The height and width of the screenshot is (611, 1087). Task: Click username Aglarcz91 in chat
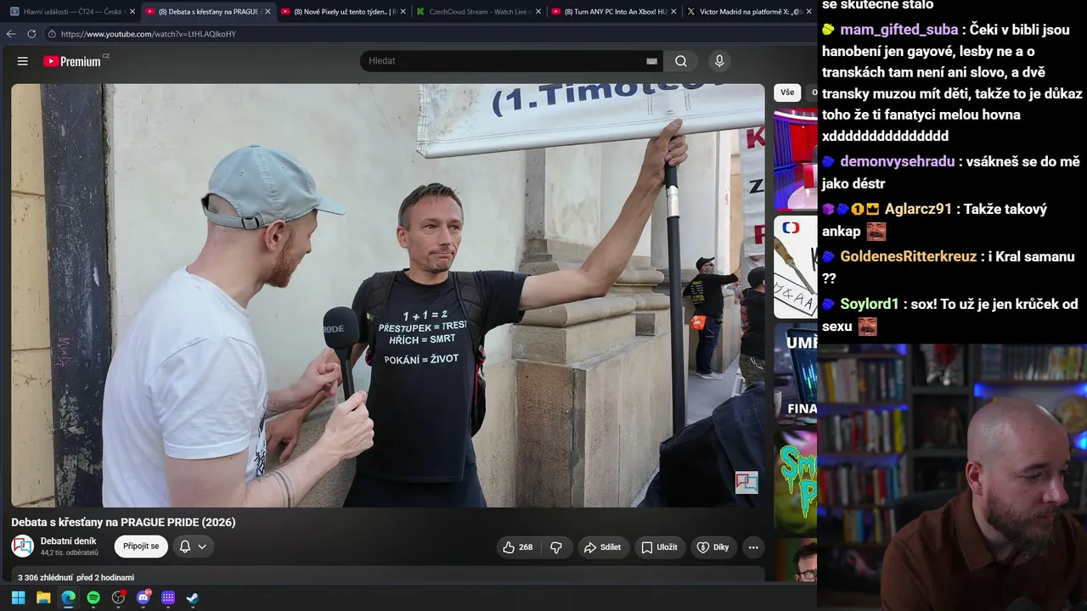(x=918, y=209)
